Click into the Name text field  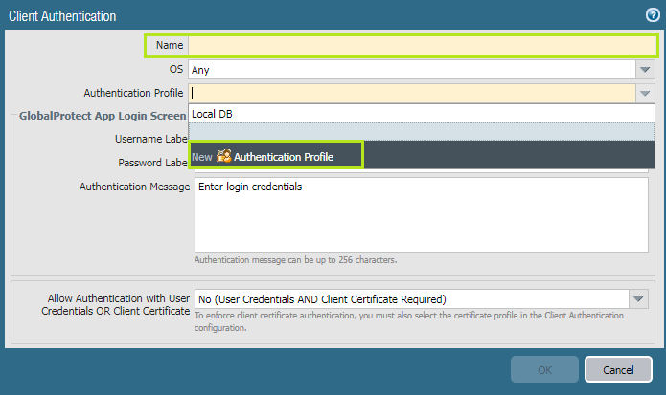coord(422,45)
